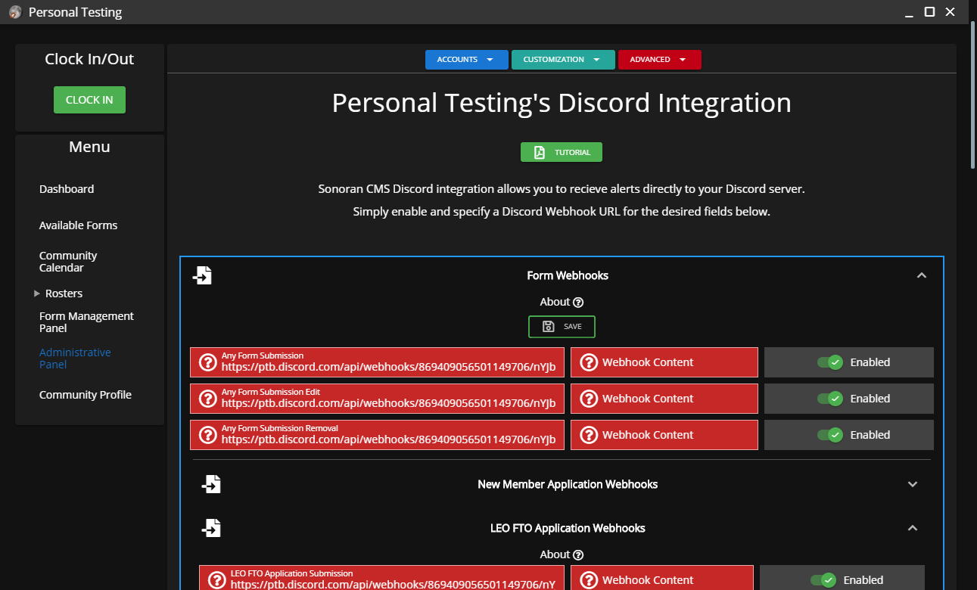977x590 pixels.
Task: Click the help icon in Any Form Submission URL field
Action: pyautogui.click(x=207, y=362)
